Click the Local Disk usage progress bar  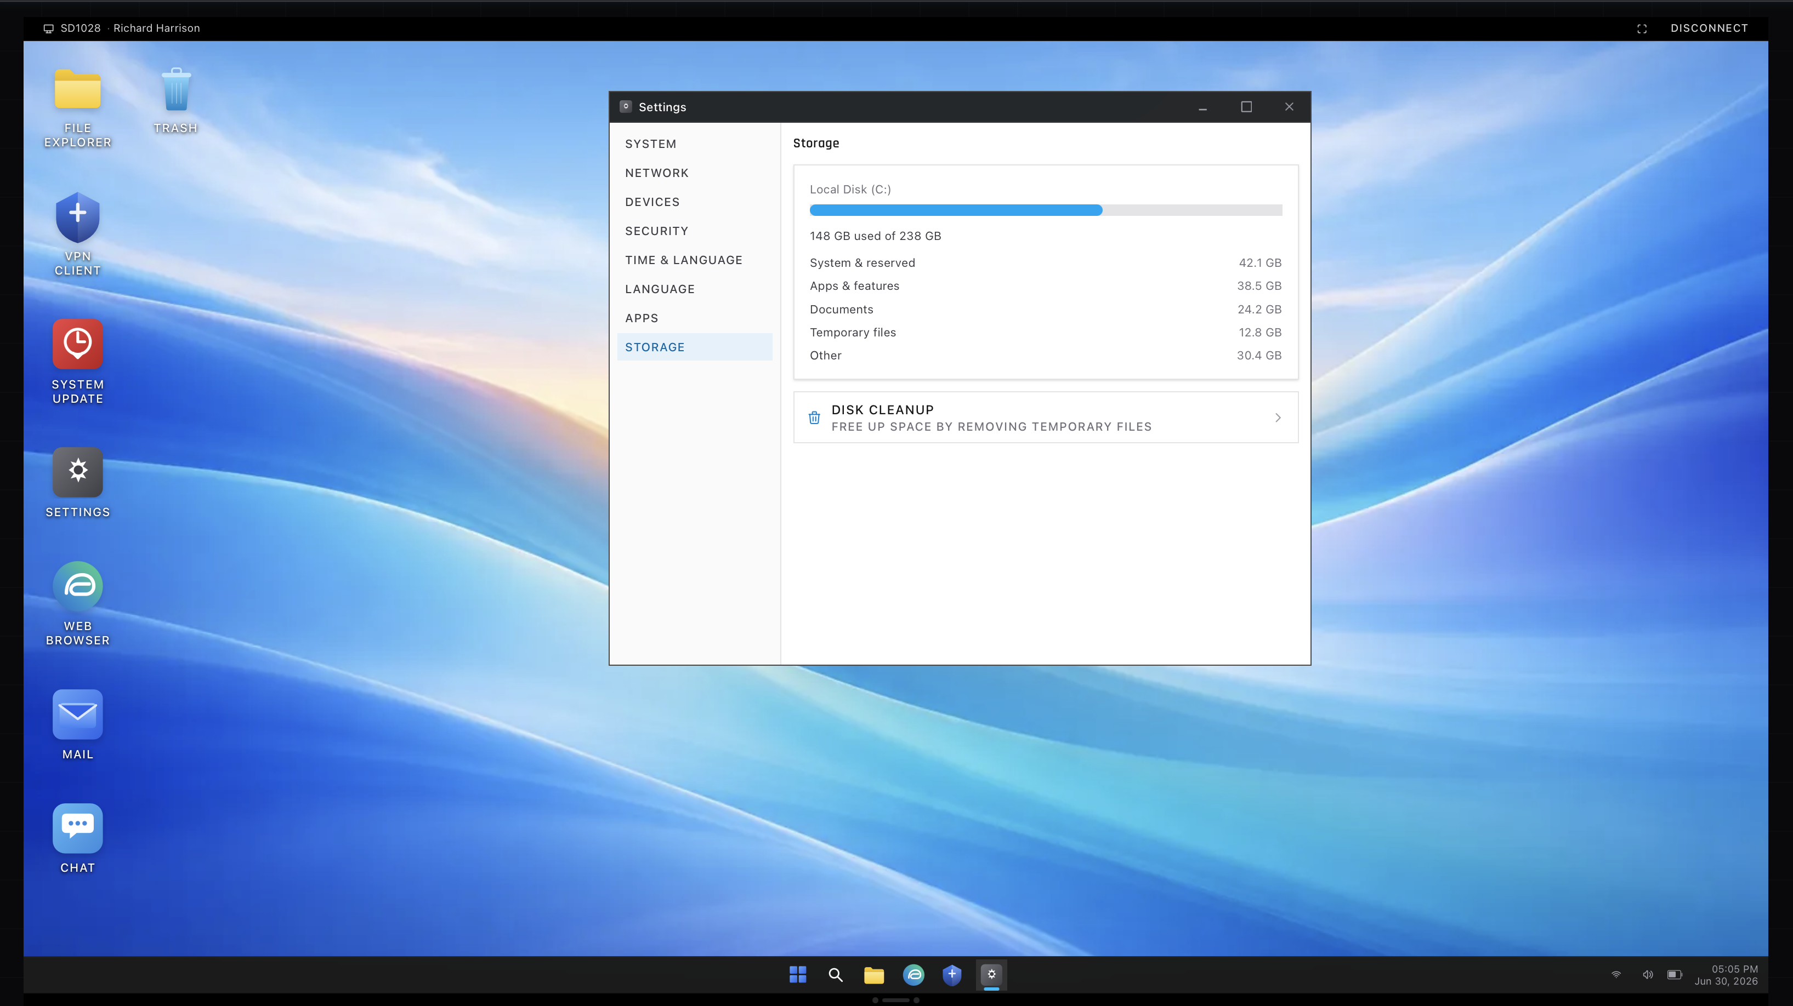pos(1046,210)
